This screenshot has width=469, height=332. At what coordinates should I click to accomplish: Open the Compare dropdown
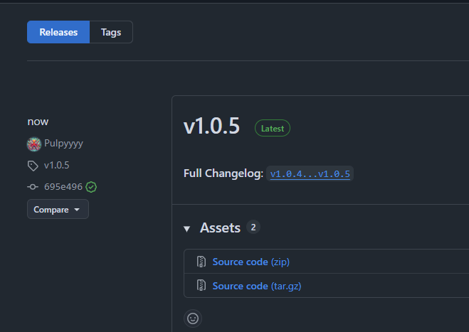tap(58, 210)
